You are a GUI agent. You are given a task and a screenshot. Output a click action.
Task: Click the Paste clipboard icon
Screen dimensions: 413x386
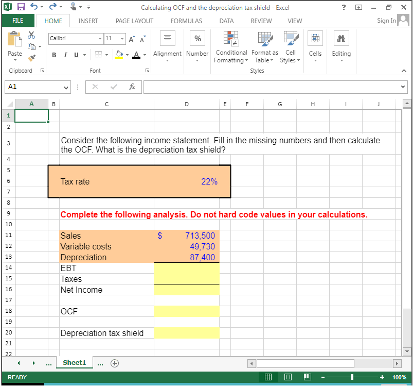click(x=15, y=39)
